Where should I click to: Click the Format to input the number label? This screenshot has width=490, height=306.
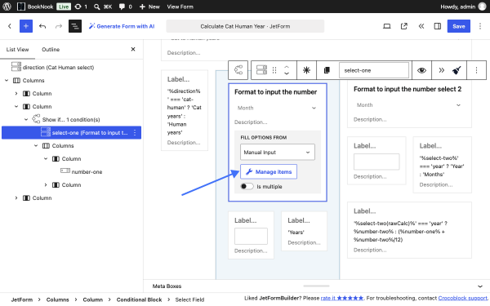[x=276, y=91]
